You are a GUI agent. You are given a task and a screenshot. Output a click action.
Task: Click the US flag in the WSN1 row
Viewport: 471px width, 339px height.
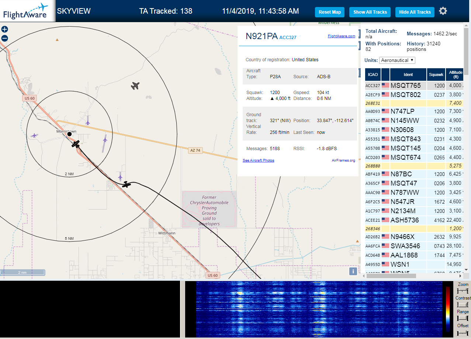click(385, 264)
